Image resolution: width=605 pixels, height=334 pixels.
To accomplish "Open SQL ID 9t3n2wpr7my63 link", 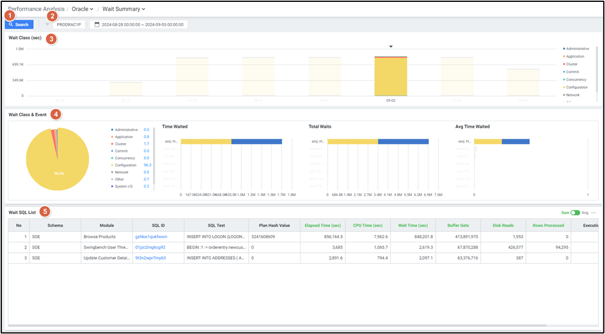I will (x=150, y=258).
